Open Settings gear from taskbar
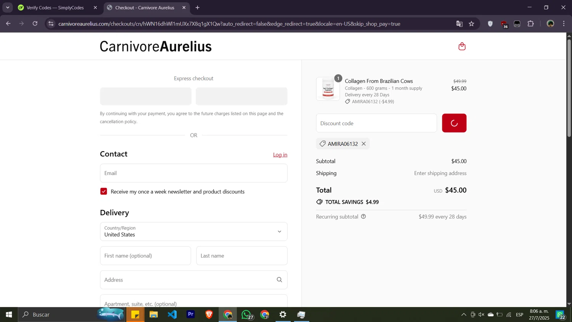 point(283,315)
